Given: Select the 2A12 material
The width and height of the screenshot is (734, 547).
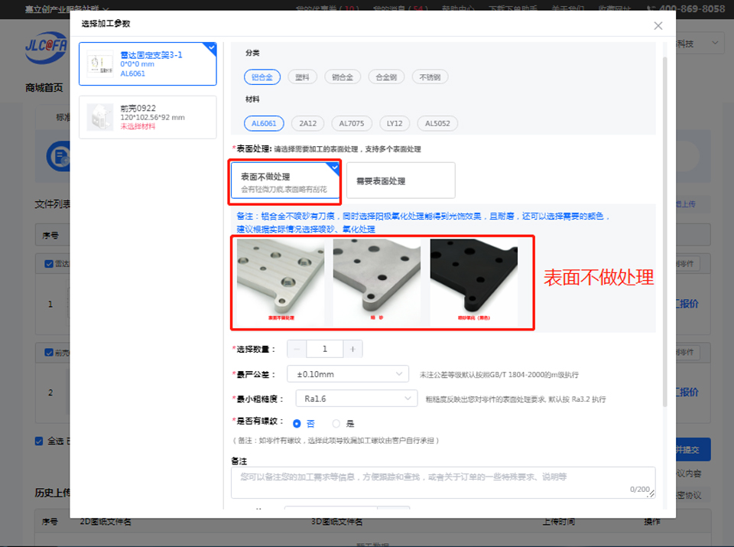Looking at the screenshot, I should 307,123.
